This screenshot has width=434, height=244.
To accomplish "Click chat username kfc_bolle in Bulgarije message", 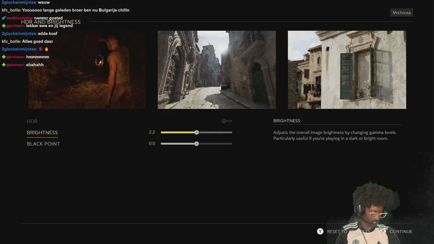I will [11, 10].
